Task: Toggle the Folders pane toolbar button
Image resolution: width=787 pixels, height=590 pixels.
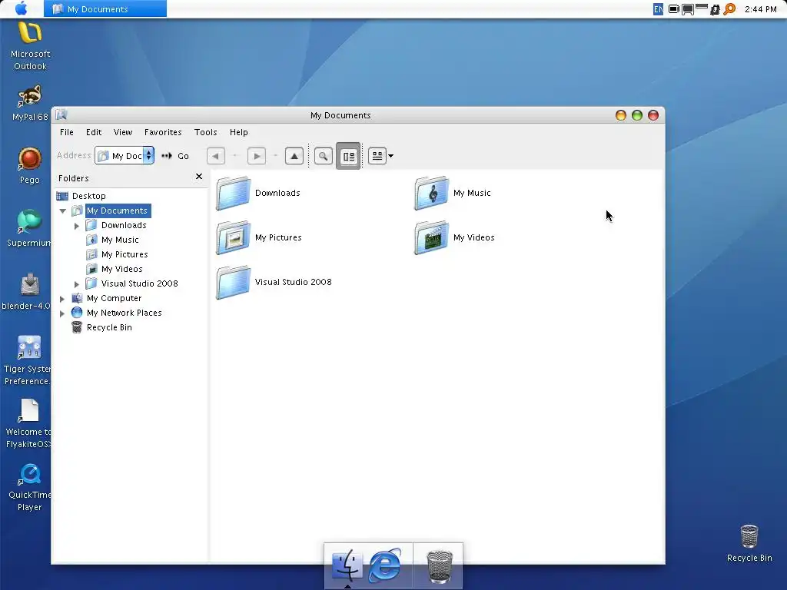Action: (348, 156)
